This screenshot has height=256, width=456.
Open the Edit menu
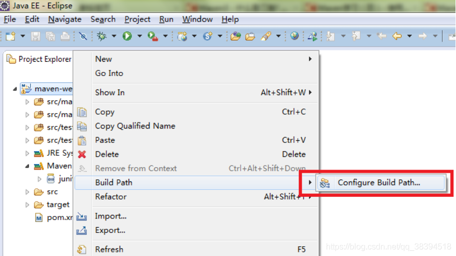32,19
